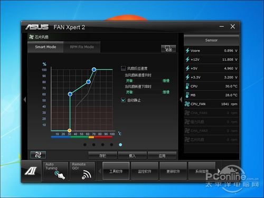The width and height of the screenshot is (264, 198).
Task: Click the MB thermometer icon
Action: coord(187,95)
